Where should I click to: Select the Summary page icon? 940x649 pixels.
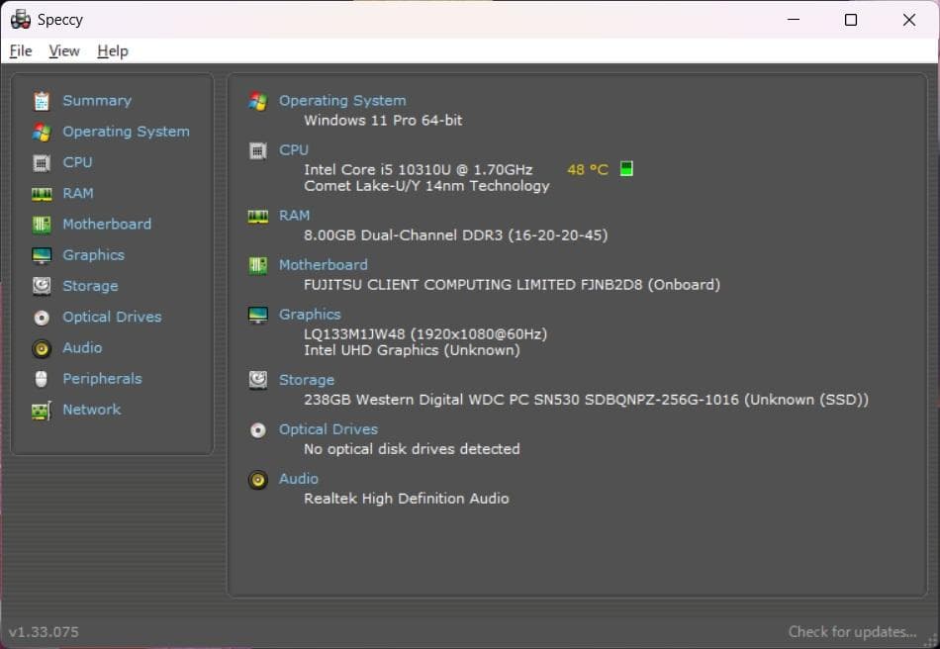pyautogui.click(x=40, y=100)
